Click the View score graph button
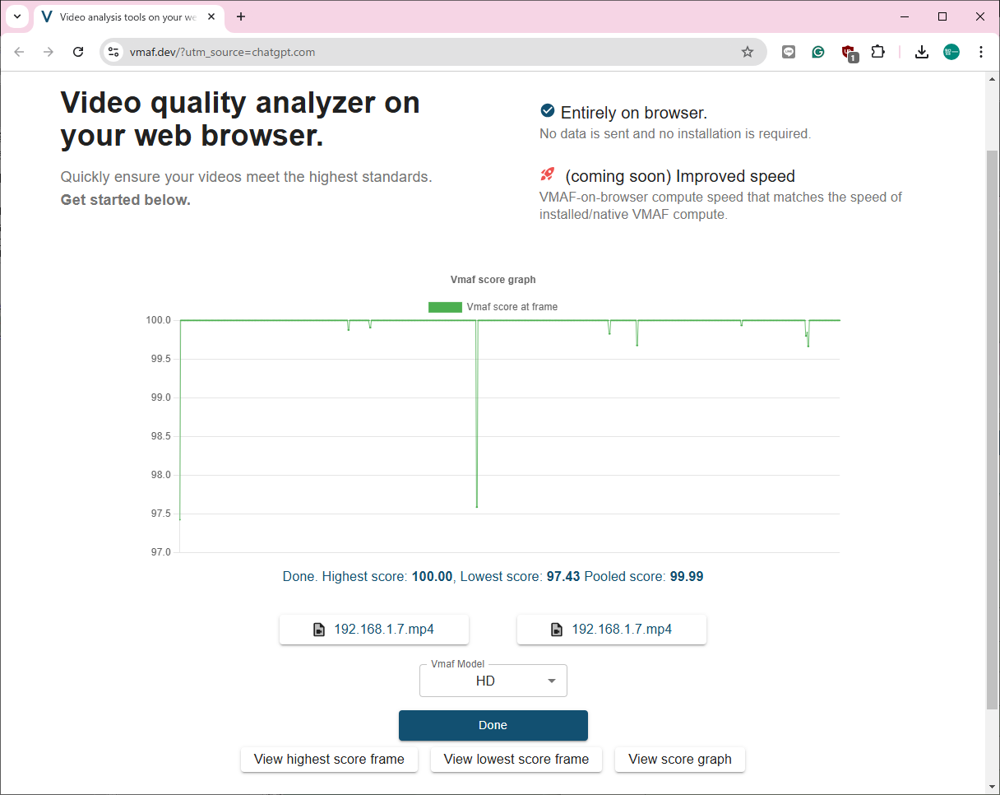The height and width of the screenshot is (795, 1000). (679, 759)
